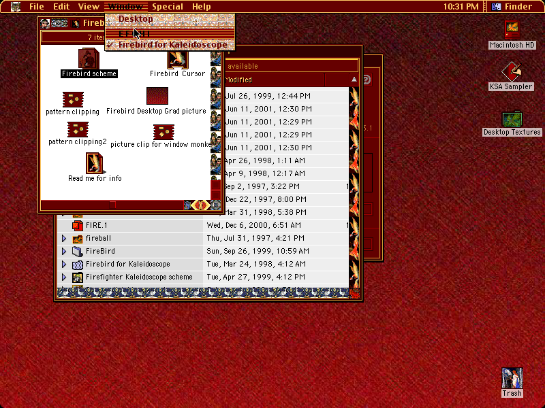
Task: Select the Trash icon on the desktop
Action: [512, 378]
